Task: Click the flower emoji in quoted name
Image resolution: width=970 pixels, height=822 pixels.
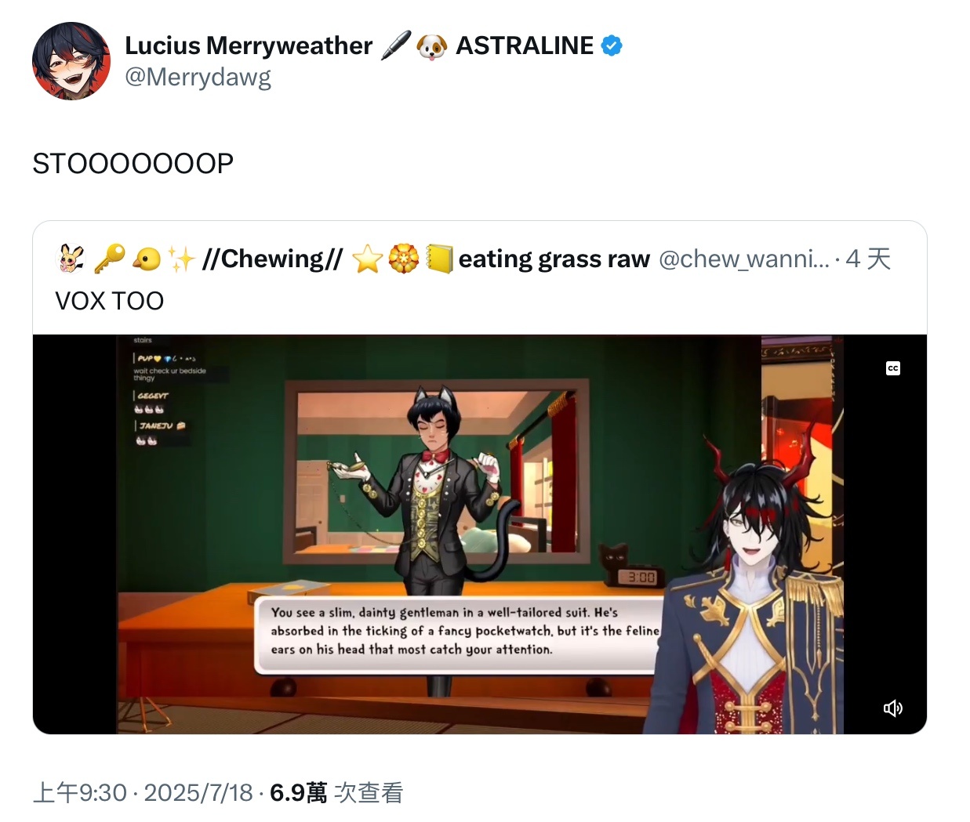Action: click(x=404, y=259)
